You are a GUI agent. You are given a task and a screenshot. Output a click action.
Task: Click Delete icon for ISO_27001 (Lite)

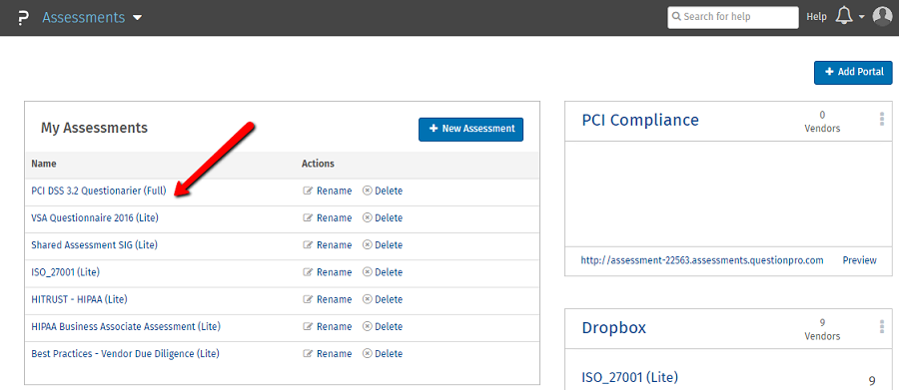tap(368, 272)
